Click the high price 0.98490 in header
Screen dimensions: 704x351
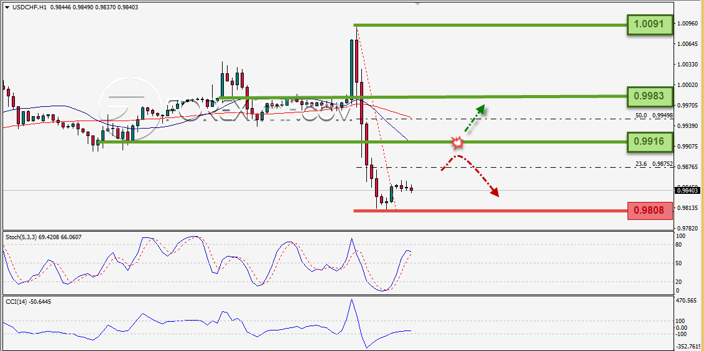click(x=83, y=7)
